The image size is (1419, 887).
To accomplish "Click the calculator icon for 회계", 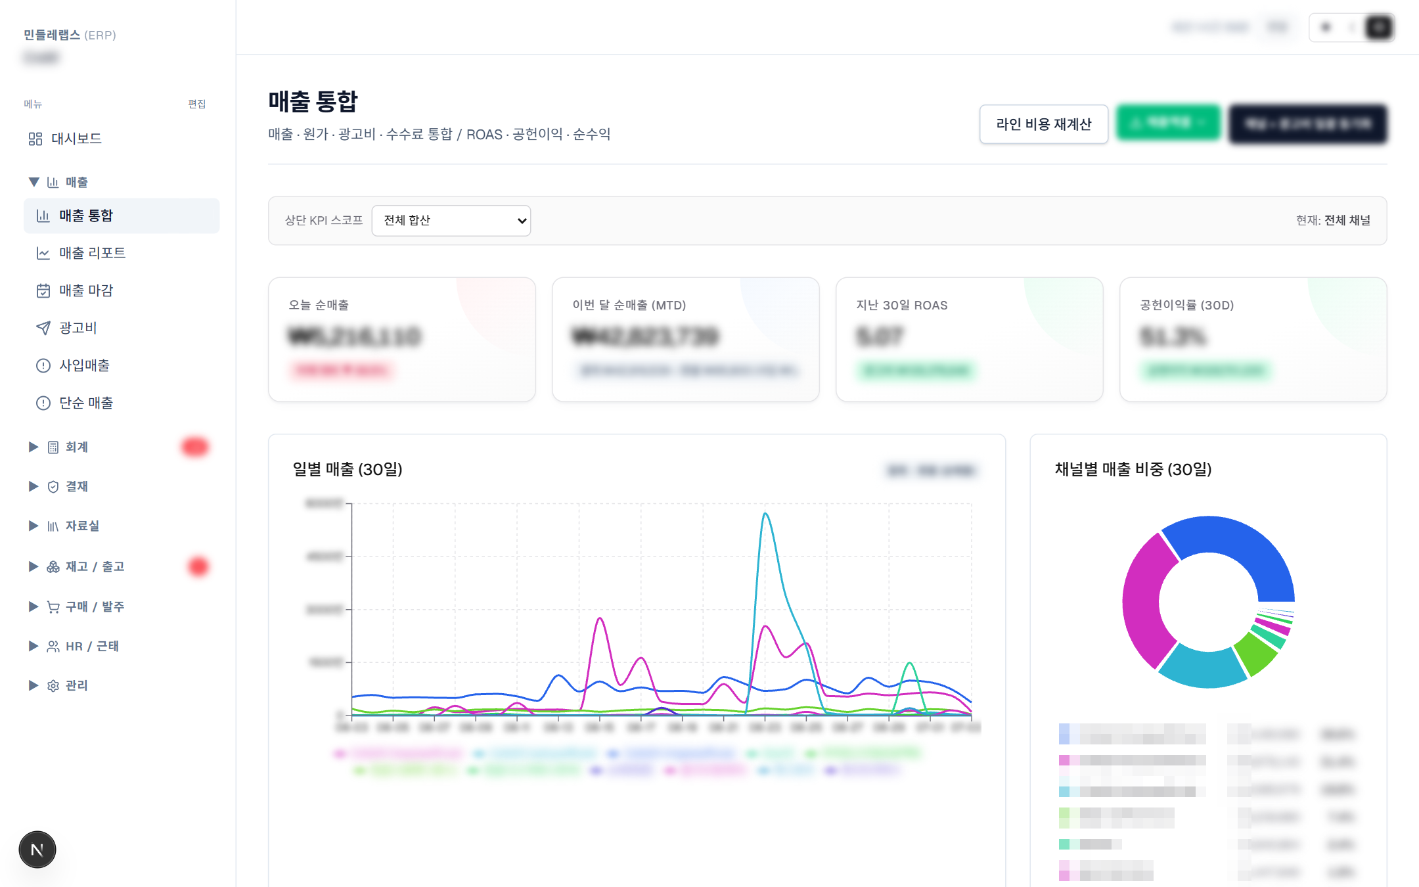I will 53,447.
